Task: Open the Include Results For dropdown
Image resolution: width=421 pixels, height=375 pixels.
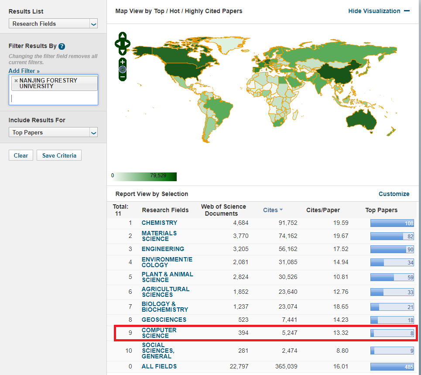Action: pyautogui.click(x=53, y=132)
